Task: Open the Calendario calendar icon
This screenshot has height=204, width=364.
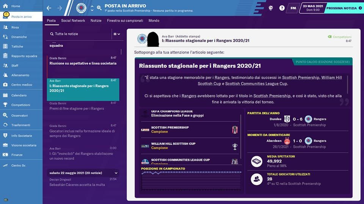Action: coord(5,95)
